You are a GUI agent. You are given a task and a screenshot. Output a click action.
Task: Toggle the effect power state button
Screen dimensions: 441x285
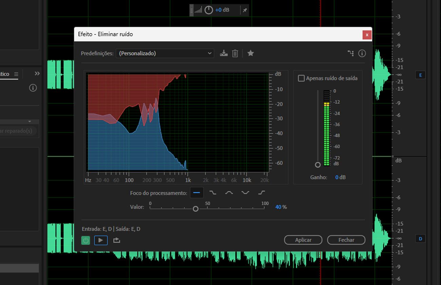tap(86, 240)
